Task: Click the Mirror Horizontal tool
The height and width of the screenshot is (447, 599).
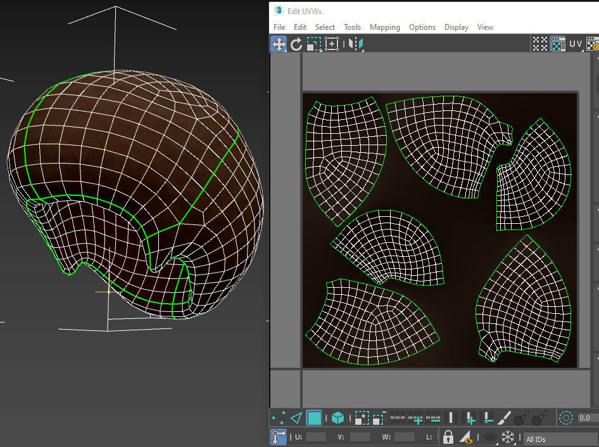Action: click(x=355, y=44)
